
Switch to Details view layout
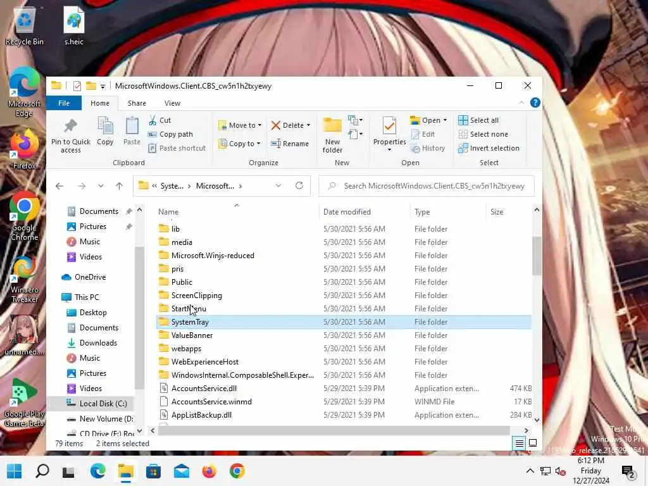coord(519,444)
